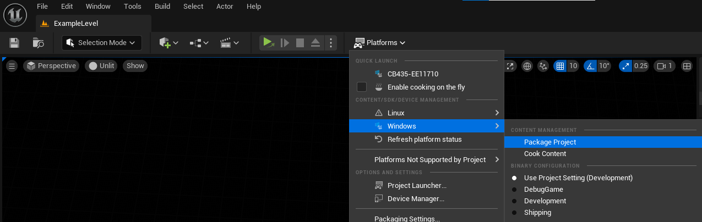Open the Content Browser folder search icon
Viewport: 702px width, 222px height.
(x=38, y=43)
